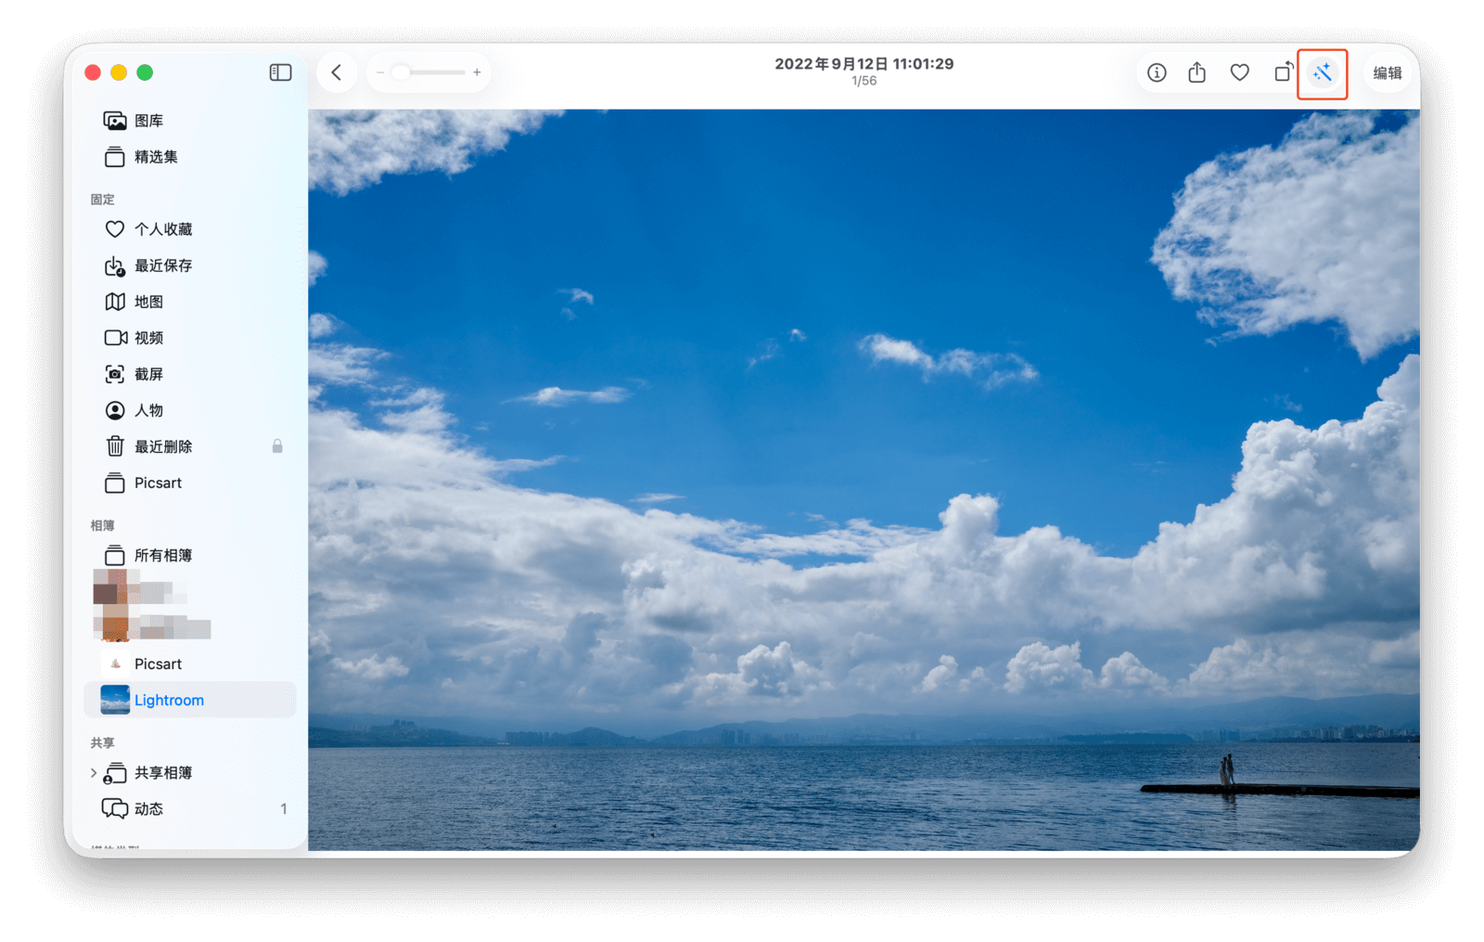Expand the 共享相簿 section chevron
The image size is (1484, 942).
point(94,772)
